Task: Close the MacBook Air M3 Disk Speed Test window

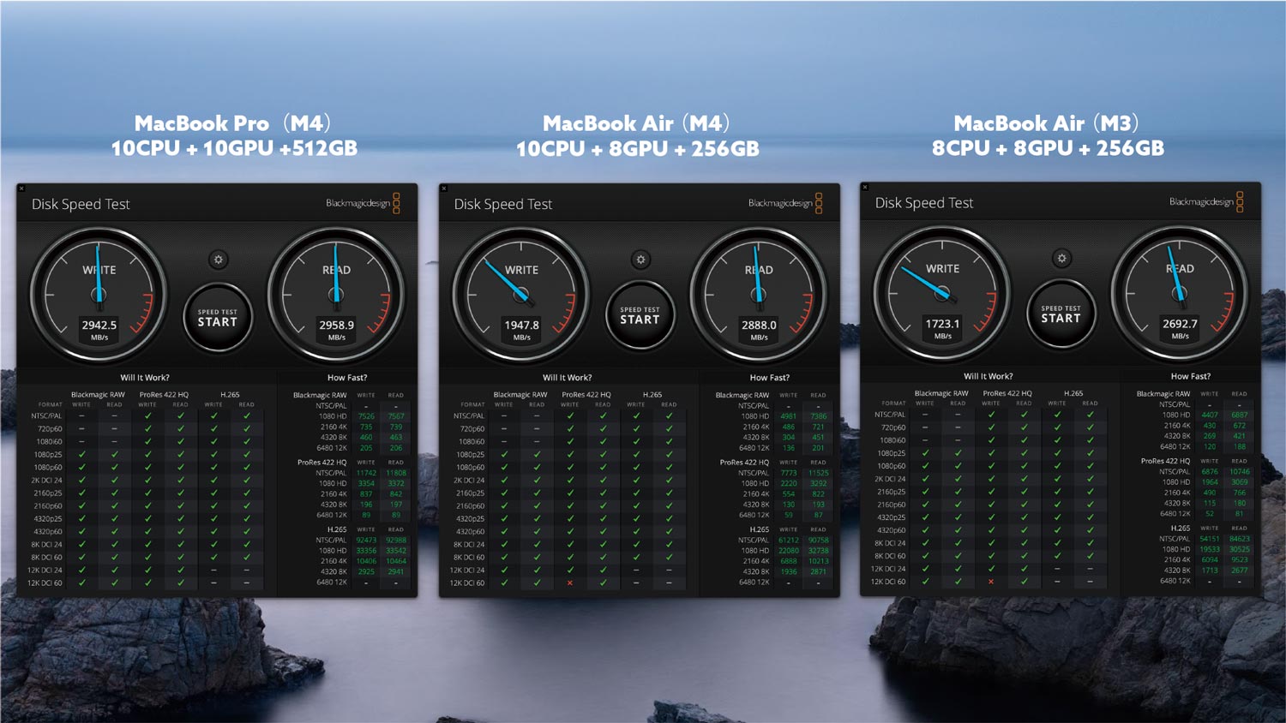Action: point(865,187)
